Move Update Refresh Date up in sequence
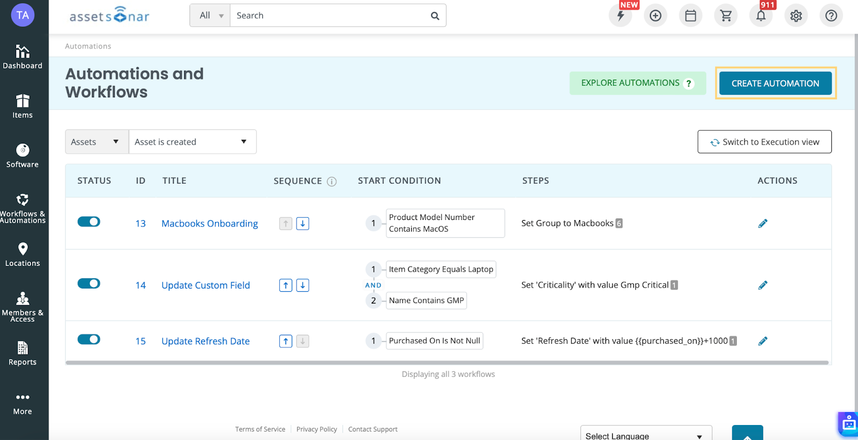This screenshot has height=440, width=858. point(286,341)
